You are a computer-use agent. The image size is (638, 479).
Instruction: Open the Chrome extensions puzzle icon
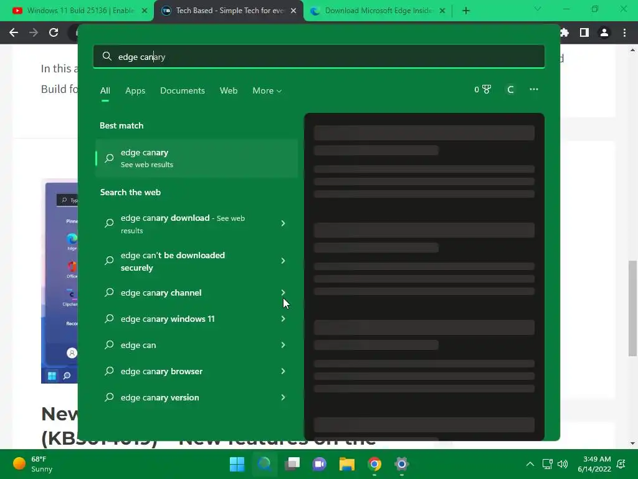point(564,32)
